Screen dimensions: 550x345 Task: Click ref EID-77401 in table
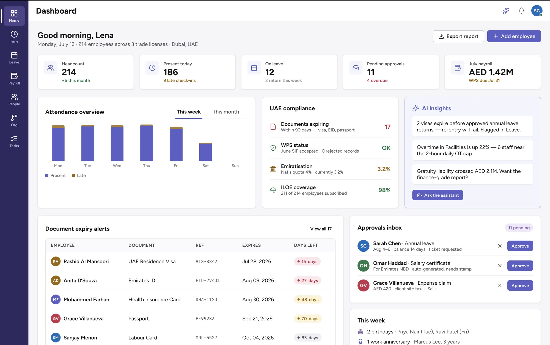point(208,281)
